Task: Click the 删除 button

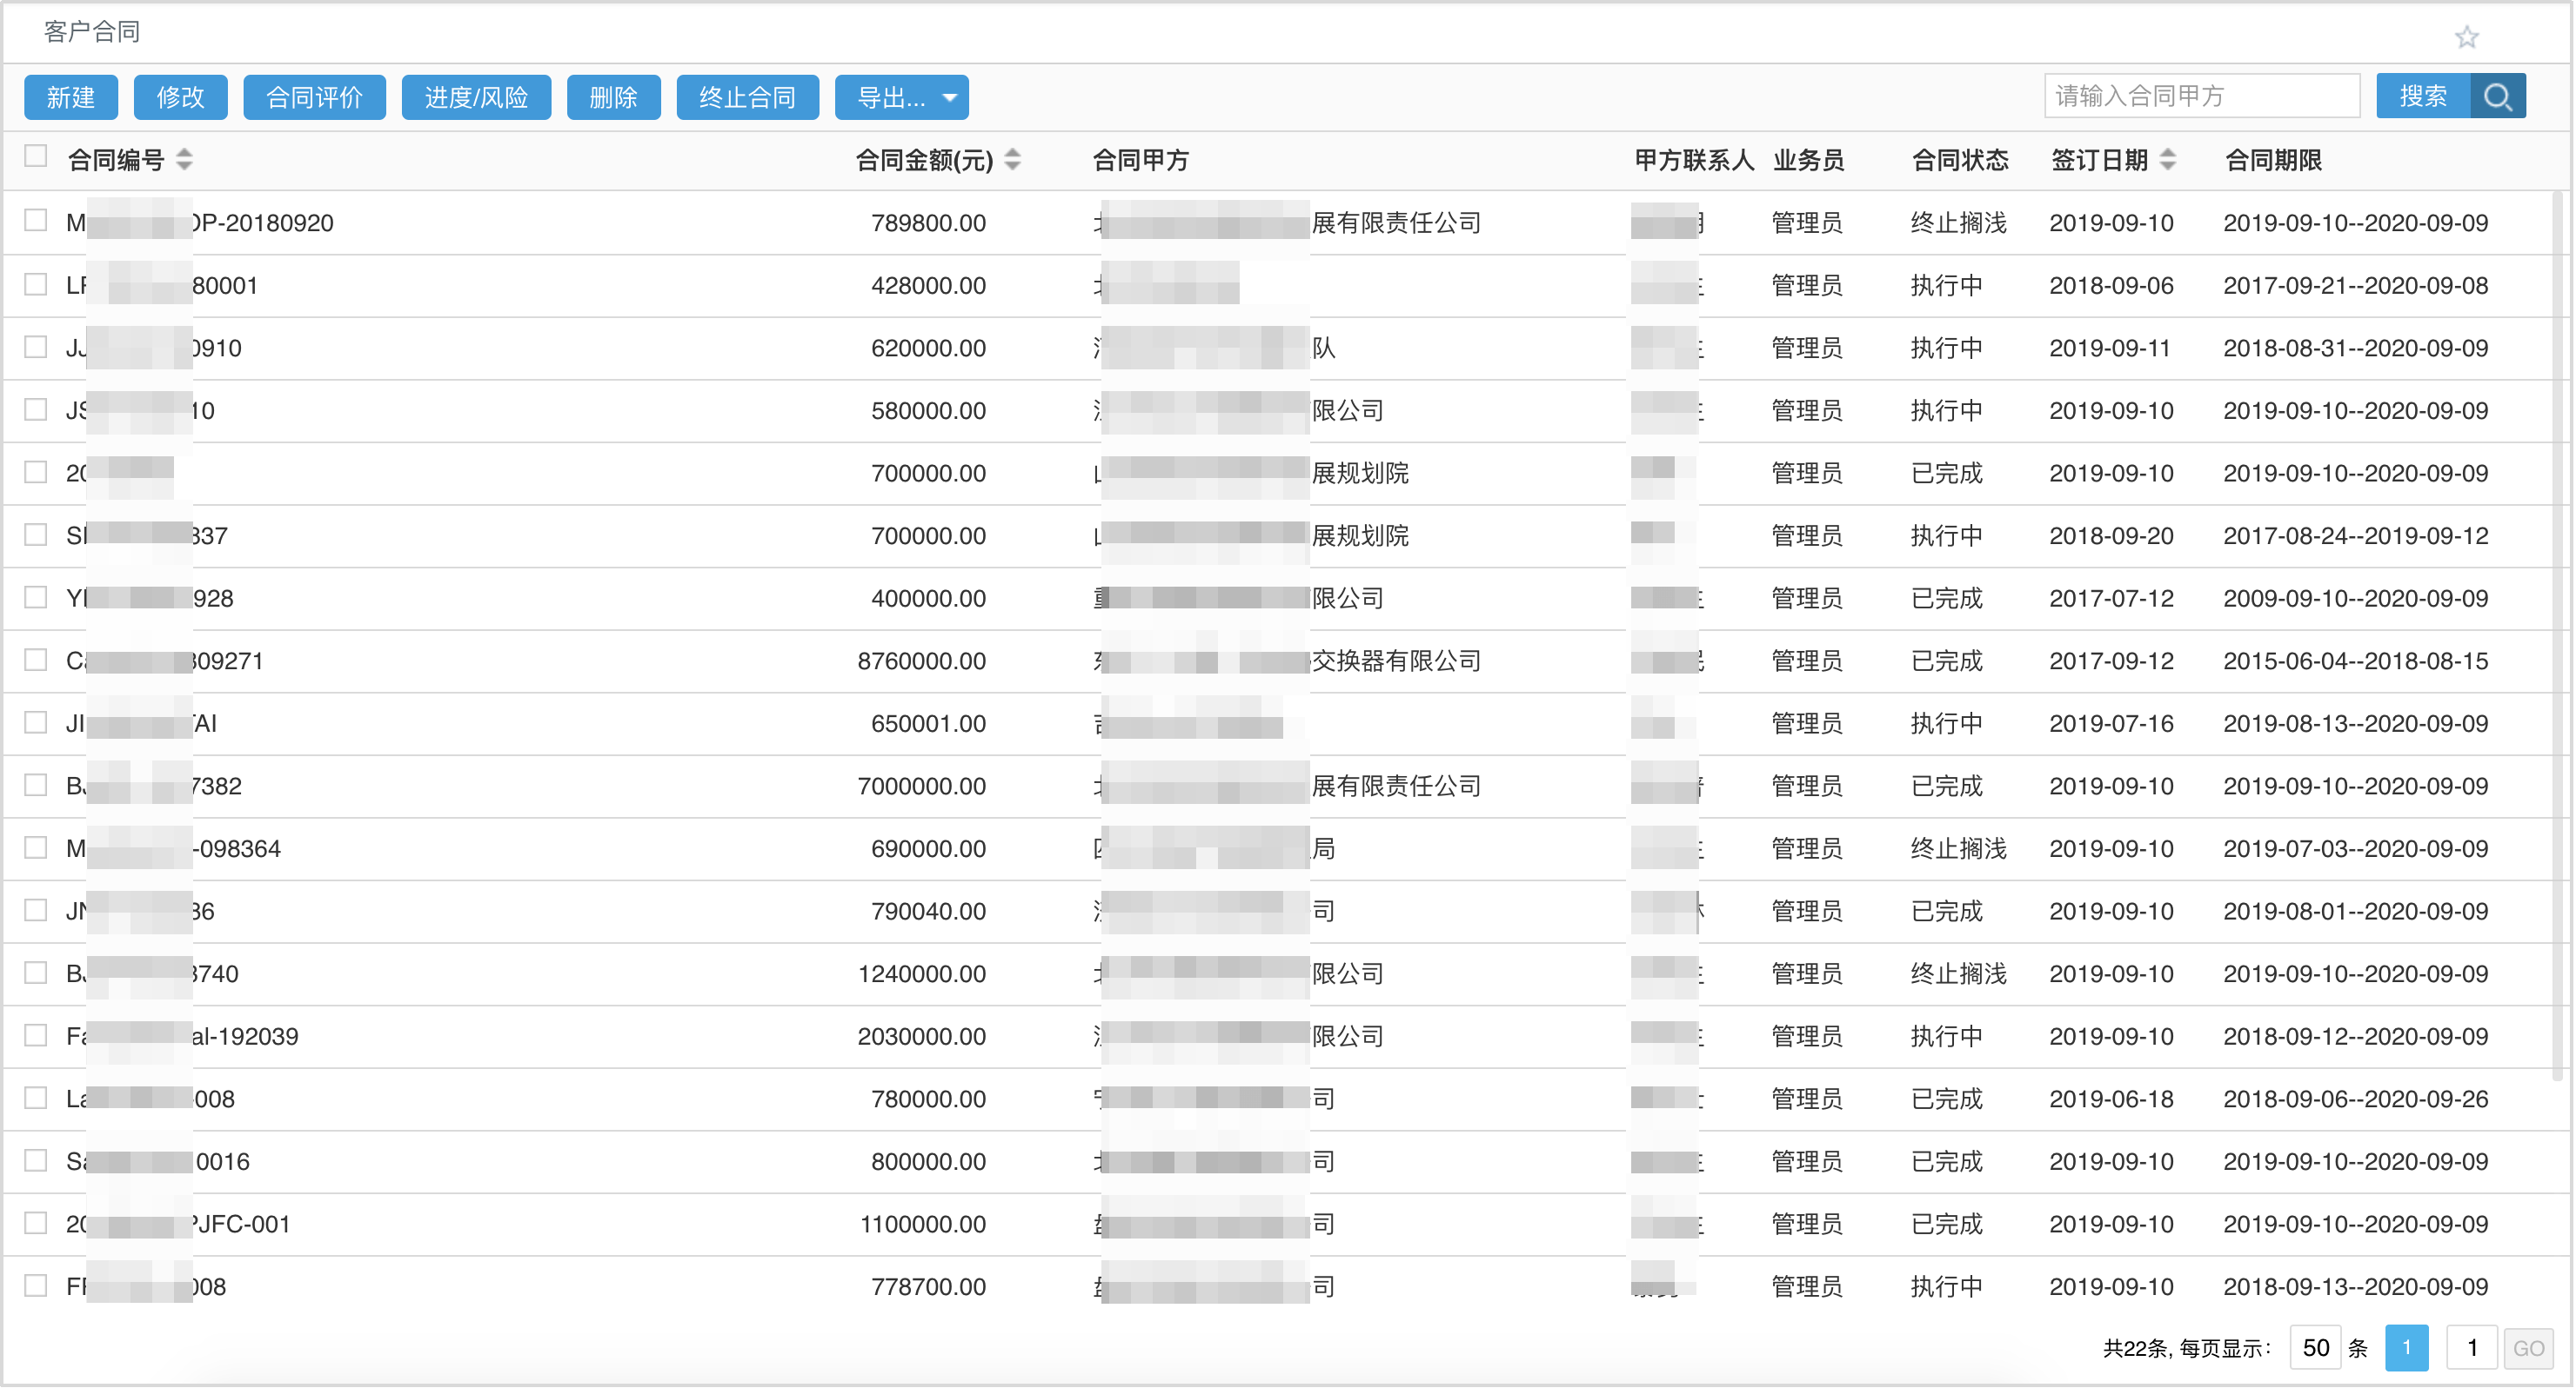Action: [613, 97]
